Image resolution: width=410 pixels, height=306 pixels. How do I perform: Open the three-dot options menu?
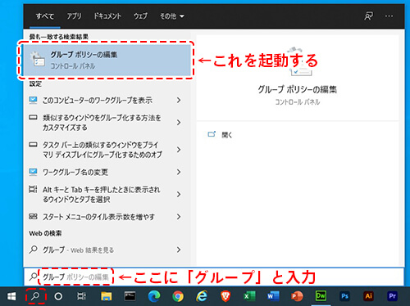pyautogui.click(x=389, y=16)
